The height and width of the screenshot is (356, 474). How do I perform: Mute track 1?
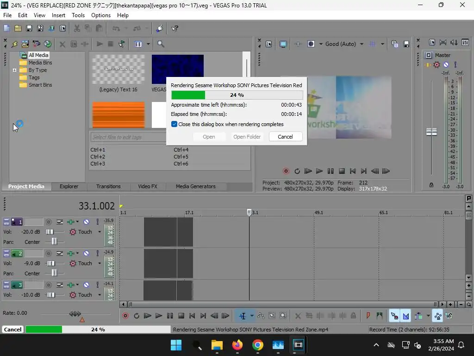(86, 222)
